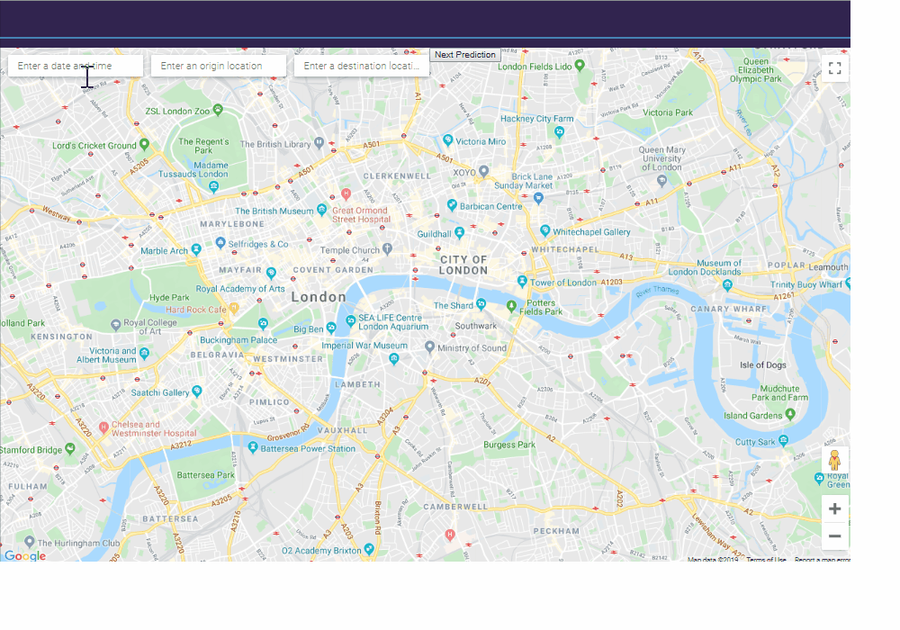This screenshot has height=630, width=900.
Task: Click the Victoria Park label
Action: tap(668, 112)
